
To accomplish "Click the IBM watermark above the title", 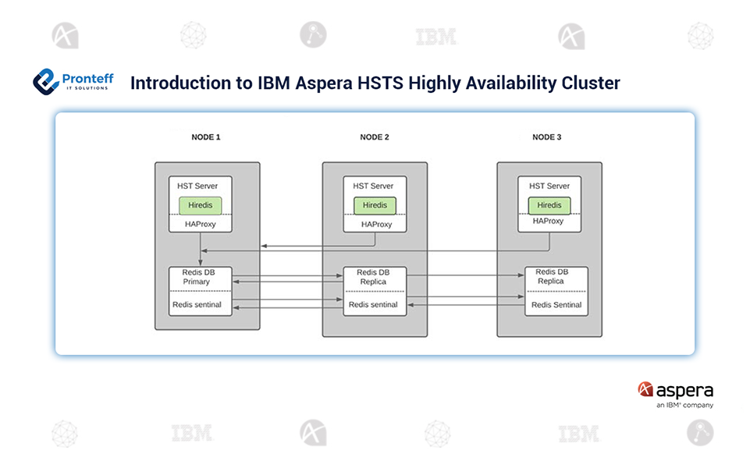I will tap(435, 37).
